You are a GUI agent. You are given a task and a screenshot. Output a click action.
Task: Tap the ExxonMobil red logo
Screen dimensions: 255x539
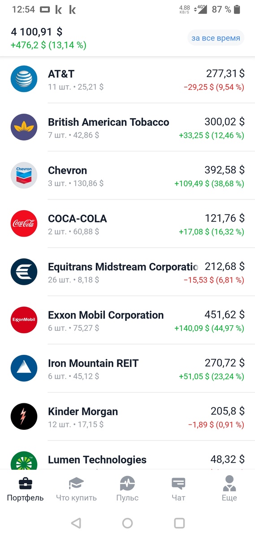24,320
